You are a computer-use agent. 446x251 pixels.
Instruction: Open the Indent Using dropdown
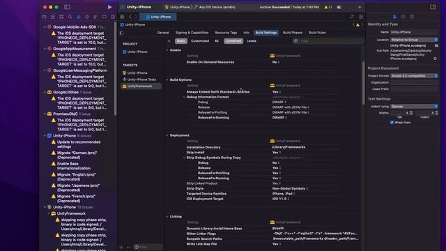414,107
